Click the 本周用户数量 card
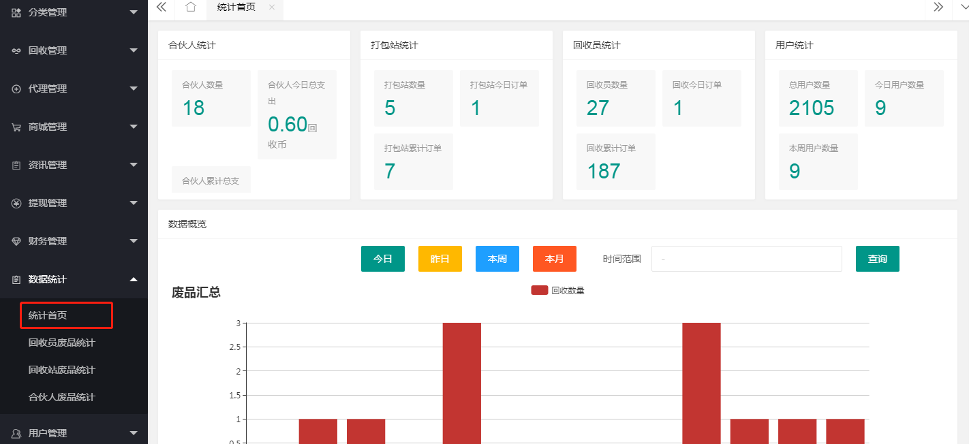The image size is (969, 444). tap(818, 161)
